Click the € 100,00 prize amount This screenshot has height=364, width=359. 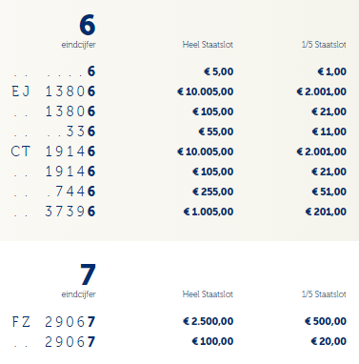click(x=213, y=341)
